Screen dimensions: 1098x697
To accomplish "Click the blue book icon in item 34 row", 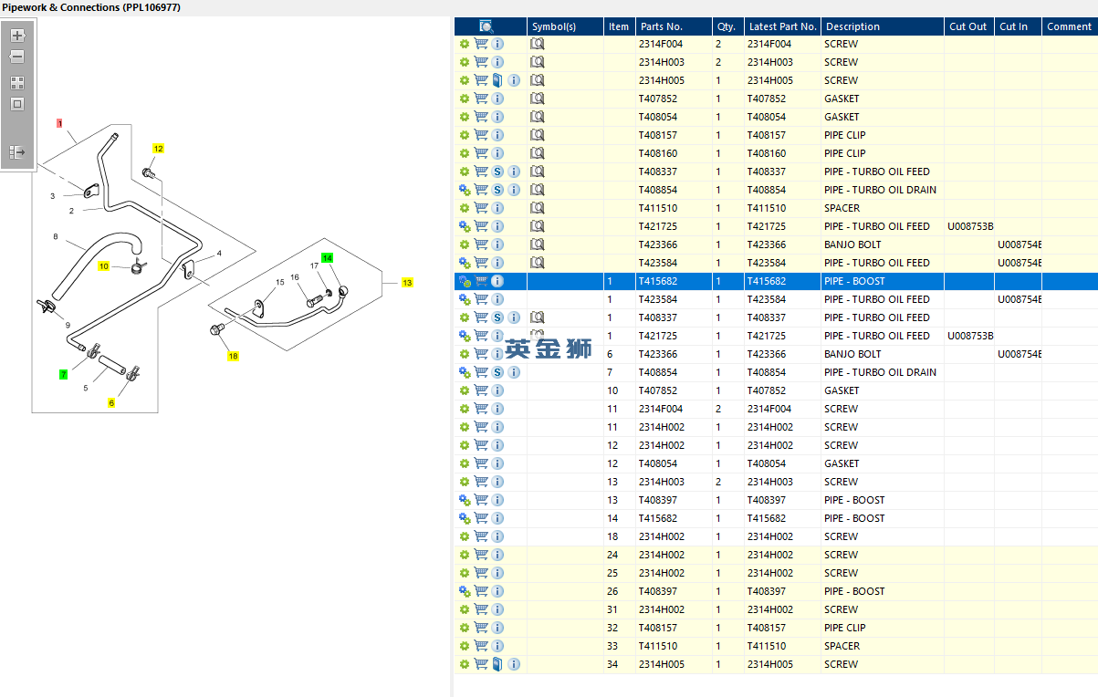I will 497,664.
